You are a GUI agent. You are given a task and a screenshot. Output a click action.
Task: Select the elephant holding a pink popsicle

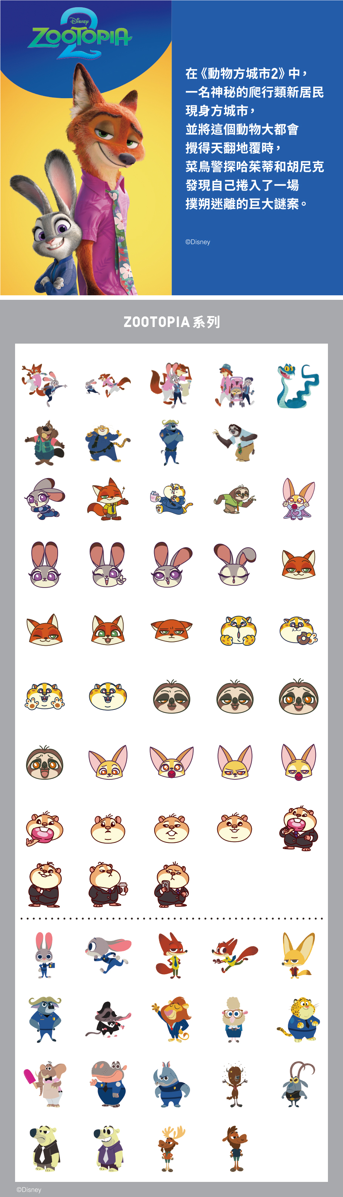tap(44, 1084)
